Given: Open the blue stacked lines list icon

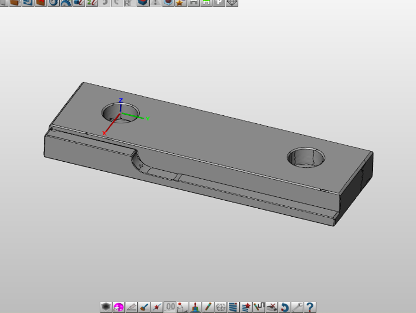Looking at the screenshot, I should (x=233, y=307).
